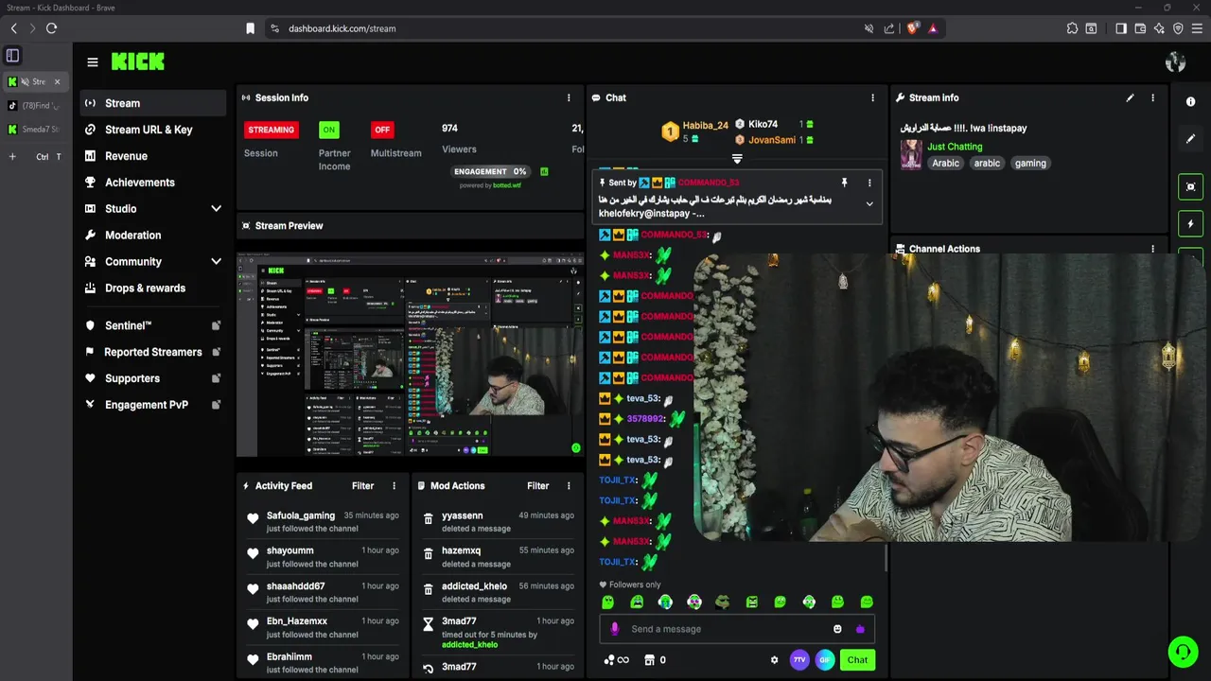The image size is (1211, 681).
Task: Open Channel Actions three-dot menu
Action: point(1152,249)
